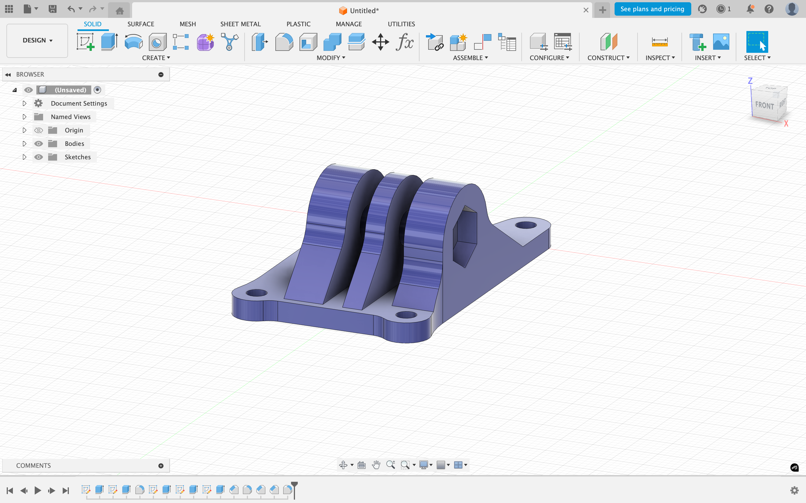
Task: Click FRONT face of the view cube
Action: coord(764,106)
